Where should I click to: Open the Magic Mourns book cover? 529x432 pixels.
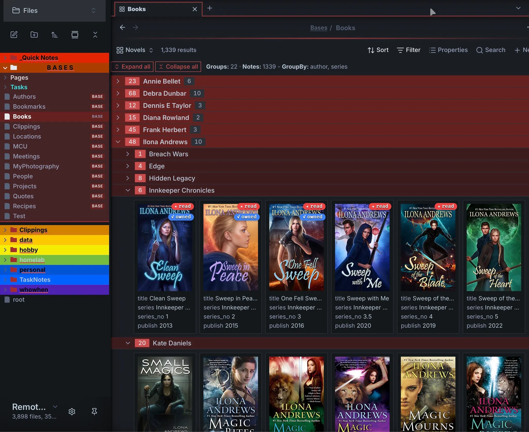click(x=428, y=394)
